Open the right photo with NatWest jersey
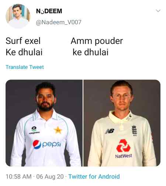166x186 pixels. click(x=122, y=123)
